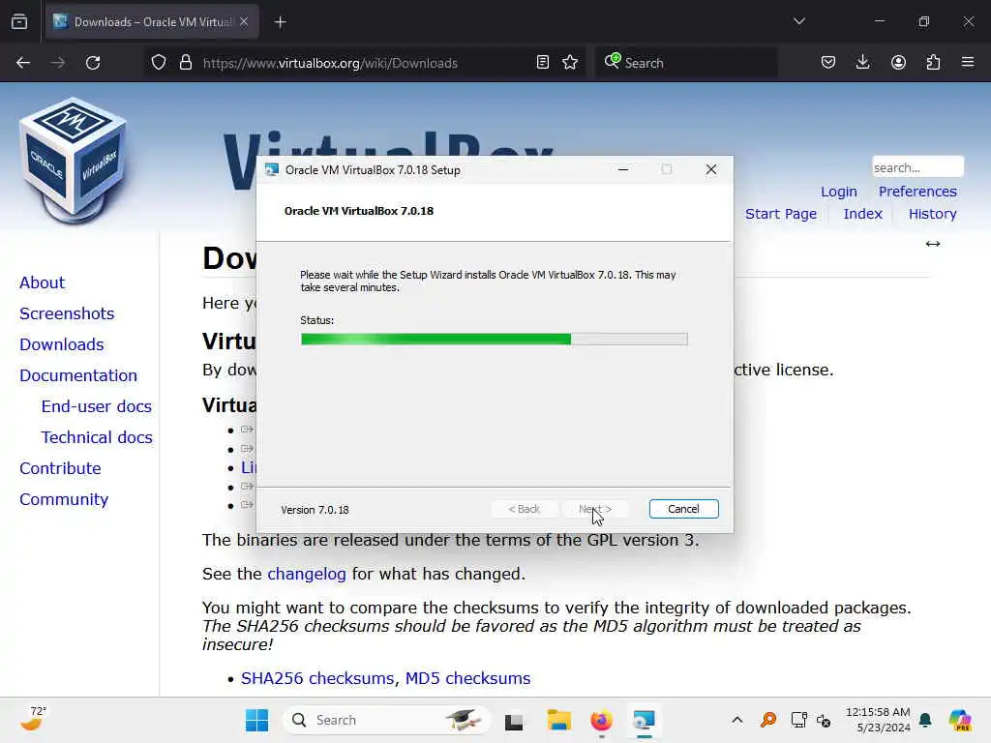Open the Contribute sidebar link

60,468
